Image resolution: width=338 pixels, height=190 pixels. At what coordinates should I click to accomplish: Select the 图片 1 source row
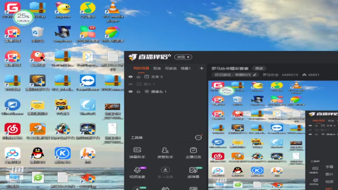pos(166,84)
